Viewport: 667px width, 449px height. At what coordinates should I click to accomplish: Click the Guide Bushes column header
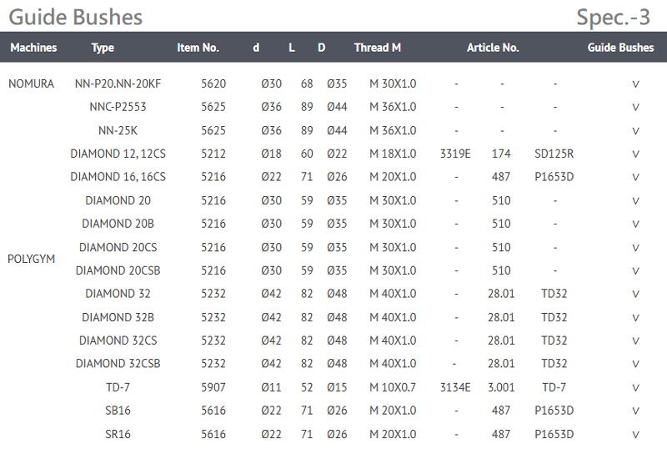[620, 48]
